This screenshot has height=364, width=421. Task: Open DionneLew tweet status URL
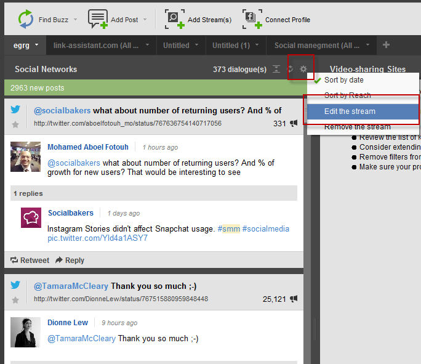[121, 299]
